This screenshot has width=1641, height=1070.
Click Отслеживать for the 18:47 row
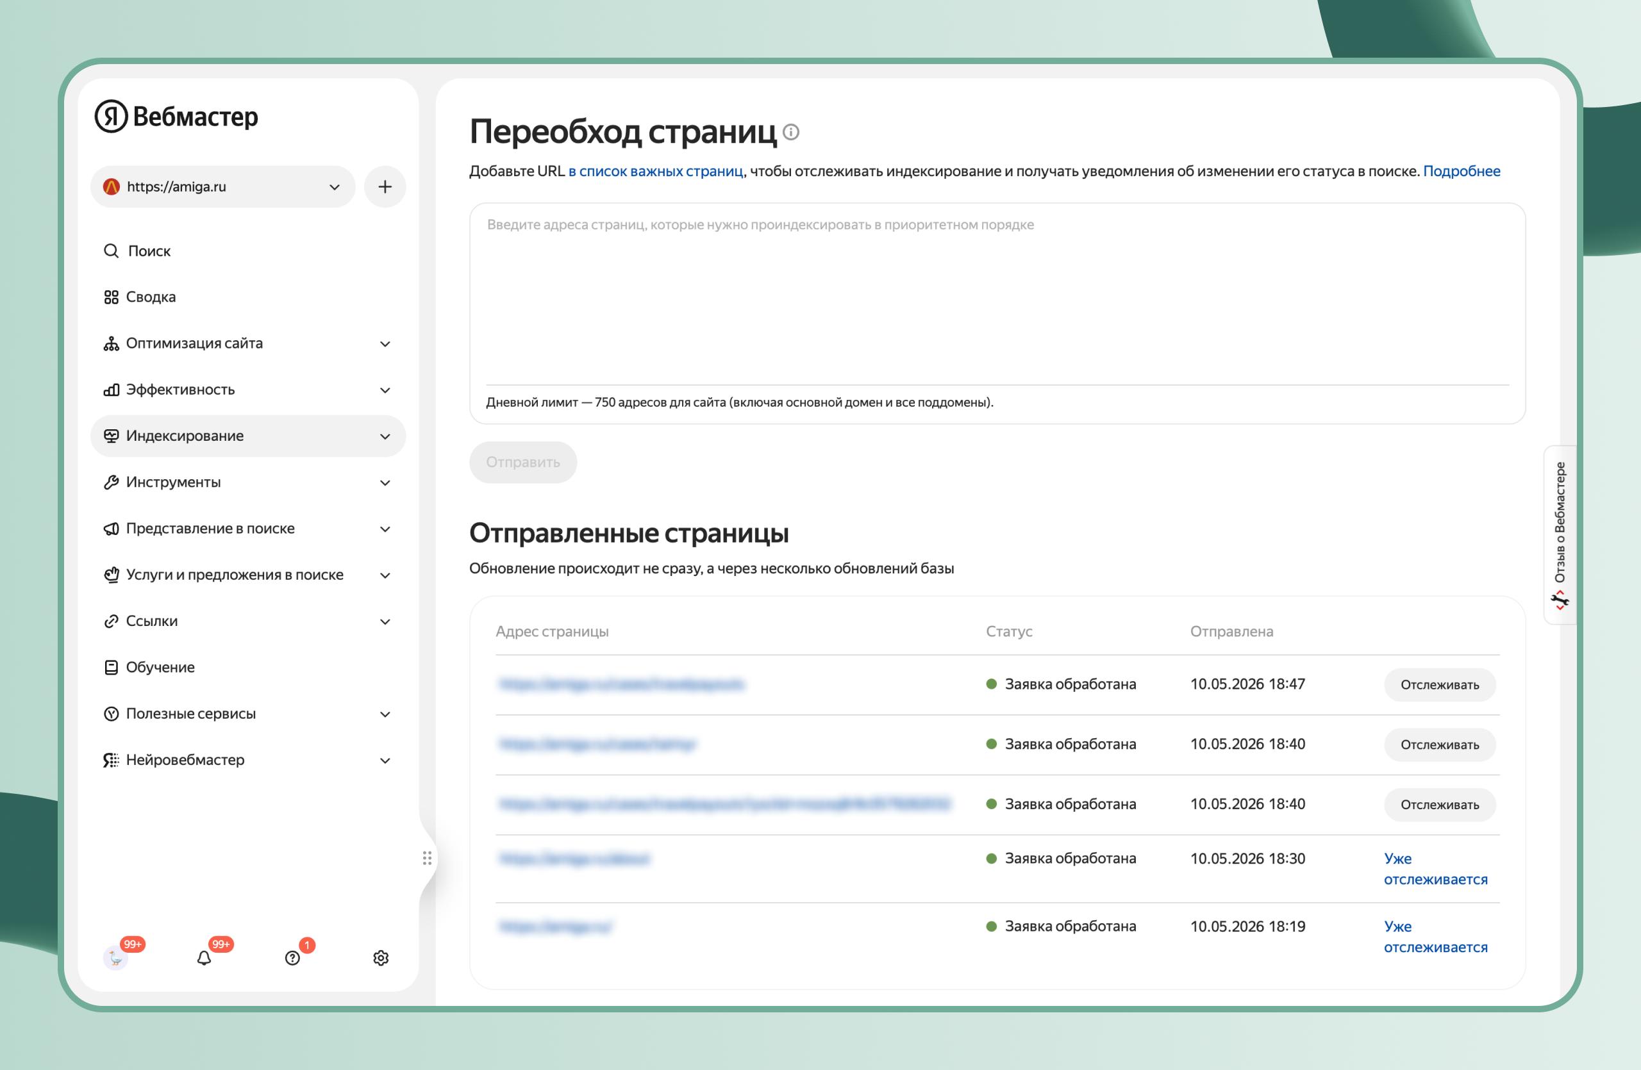(x=1440, y=685)
